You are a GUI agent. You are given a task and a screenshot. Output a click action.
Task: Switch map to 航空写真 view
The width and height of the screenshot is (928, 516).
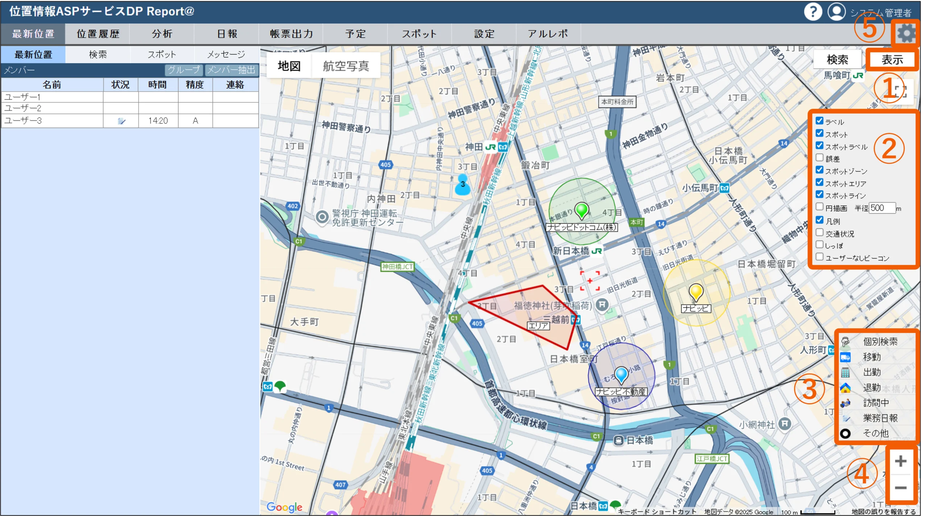(x=345, y=66)
